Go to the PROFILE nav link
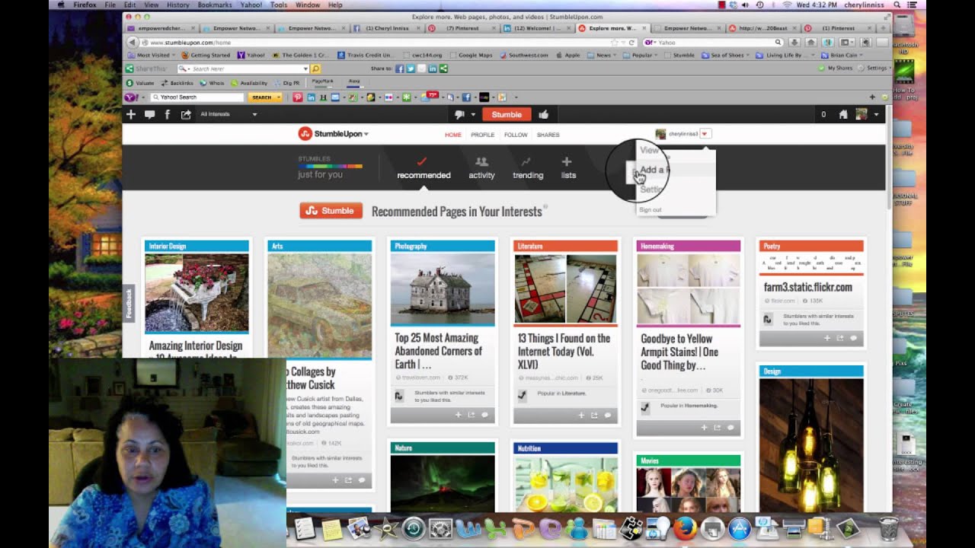975x548 pixels. 482,135
